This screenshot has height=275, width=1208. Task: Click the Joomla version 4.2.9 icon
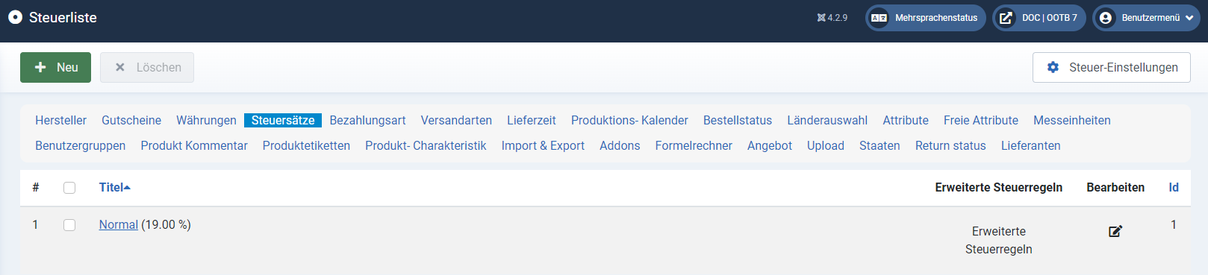[x=821, y=18]
